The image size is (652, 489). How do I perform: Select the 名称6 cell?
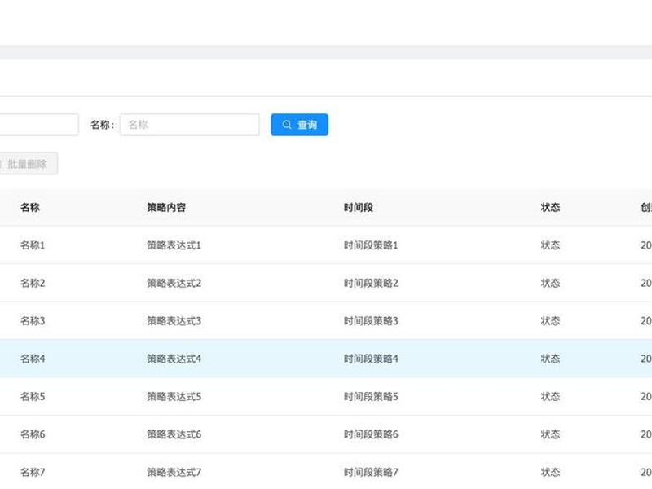pos(33,434)
